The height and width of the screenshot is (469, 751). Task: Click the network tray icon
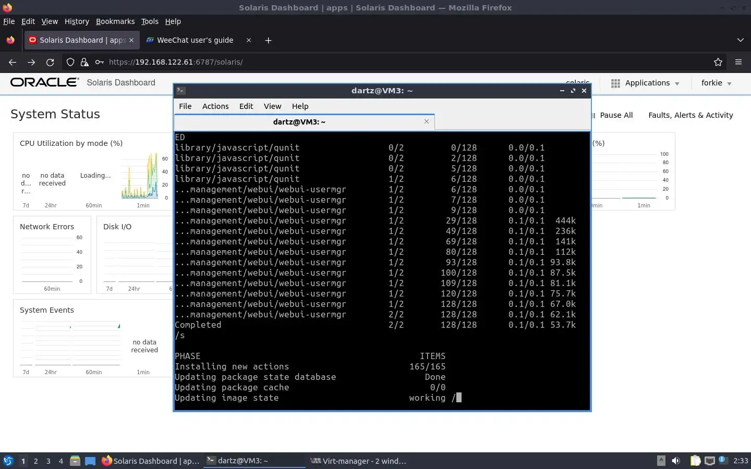click(709, 461)
